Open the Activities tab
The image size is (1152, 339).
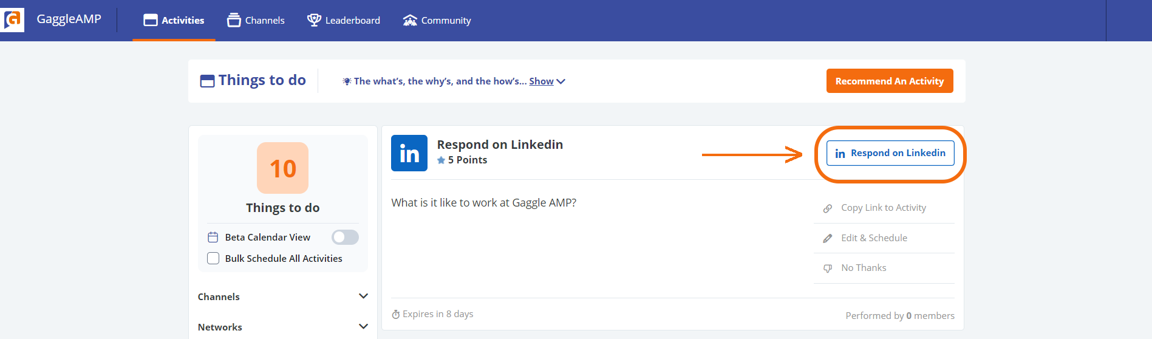[174, 20]
